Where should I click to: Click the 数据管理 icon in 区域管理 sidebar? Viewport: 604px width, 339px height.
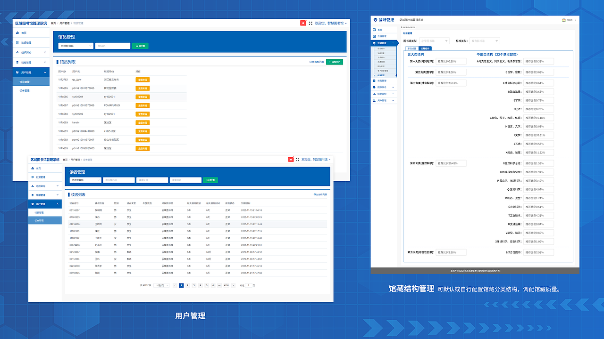(374, 36)
